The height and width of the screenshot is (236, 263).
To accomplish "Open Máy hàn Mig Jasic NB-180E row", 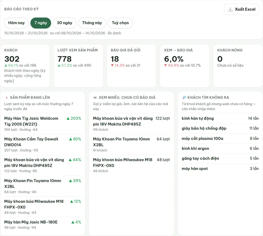I will pos(43,225).
